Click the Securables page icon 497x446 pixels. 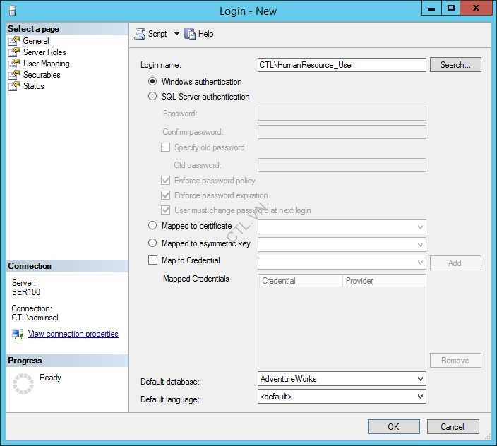[14, 75]
